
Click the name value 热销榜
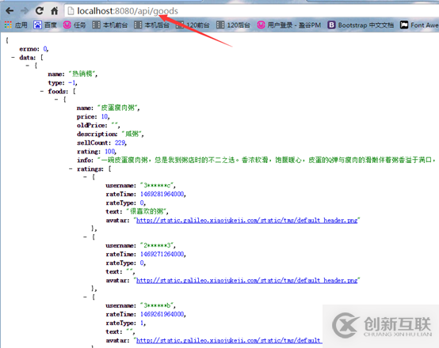[82, 74]
